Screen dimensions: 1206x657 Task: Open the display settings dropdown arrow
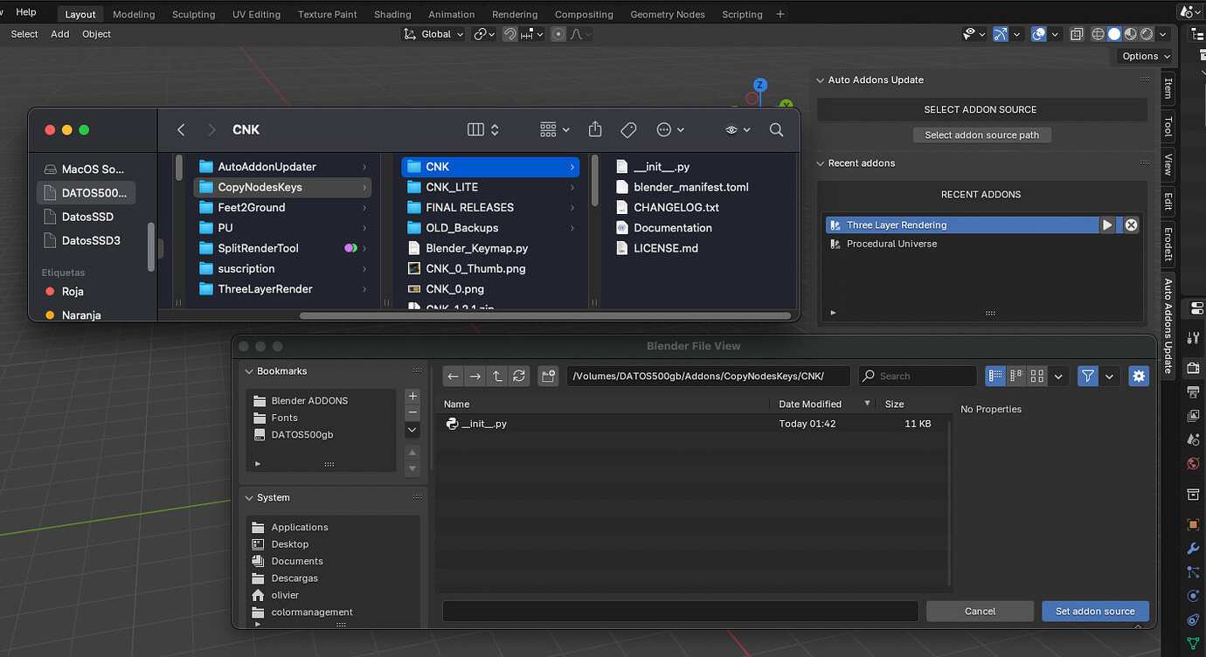point(1059,376)
